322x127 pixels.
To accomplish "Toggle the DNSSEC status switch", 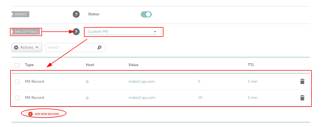I will pos(146,14).
